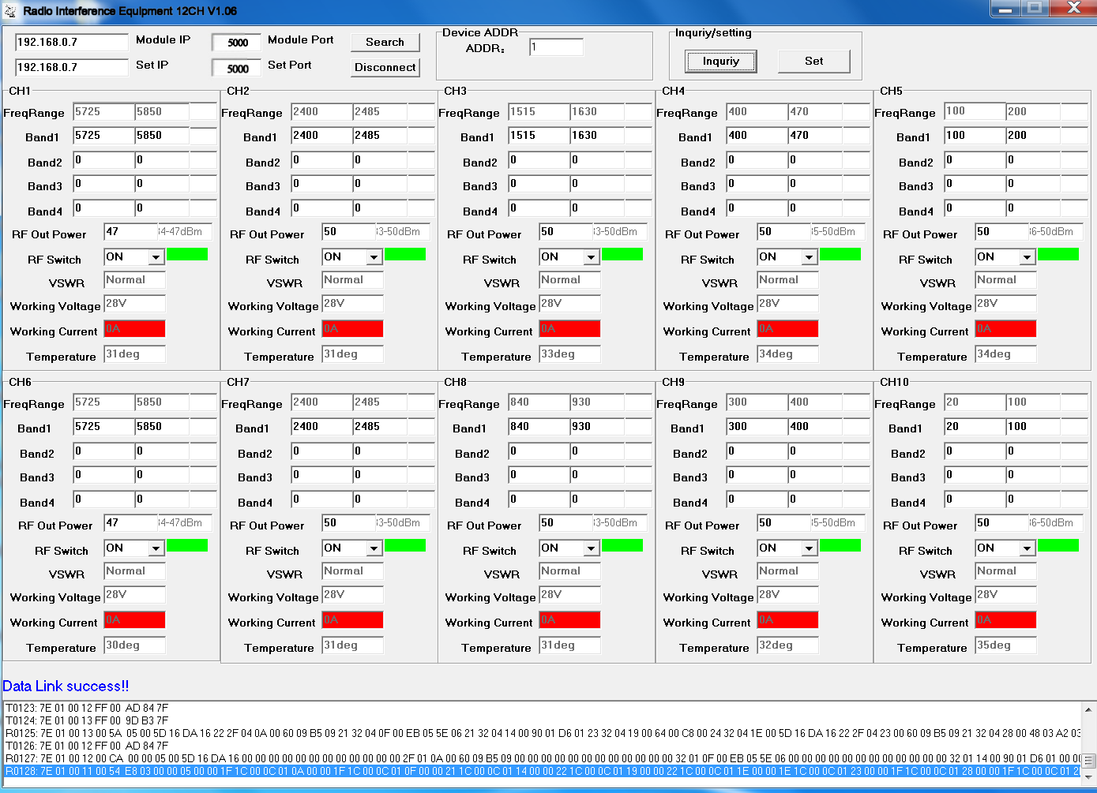Click the CH6 RF Out Power field

[x=131, y=523]
